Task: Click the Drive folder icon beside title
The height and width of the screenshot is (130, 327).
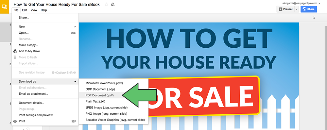Action: [x=112, y=5]
